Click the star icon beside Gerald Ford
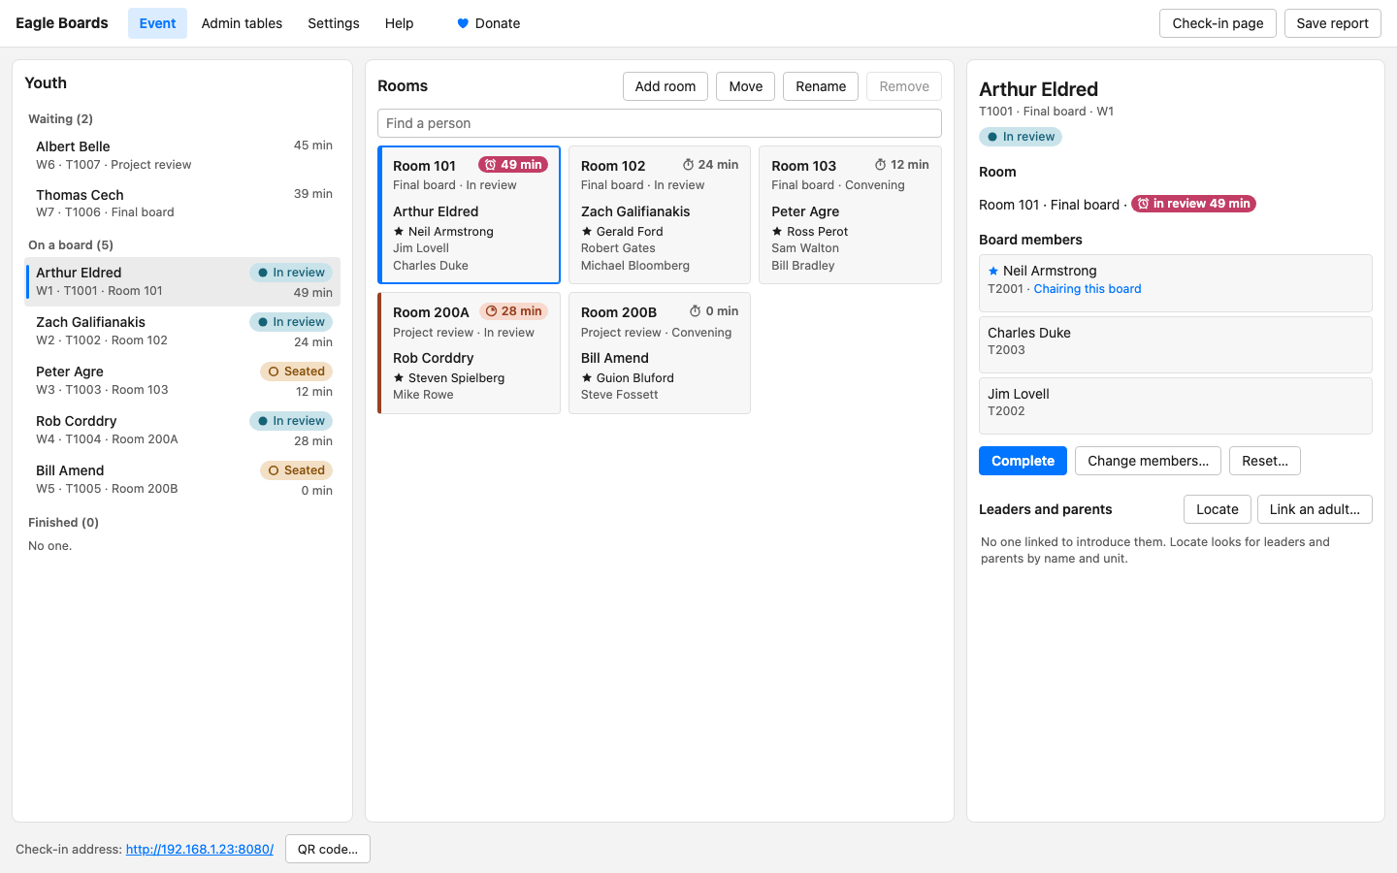 (x=586, y=231)
